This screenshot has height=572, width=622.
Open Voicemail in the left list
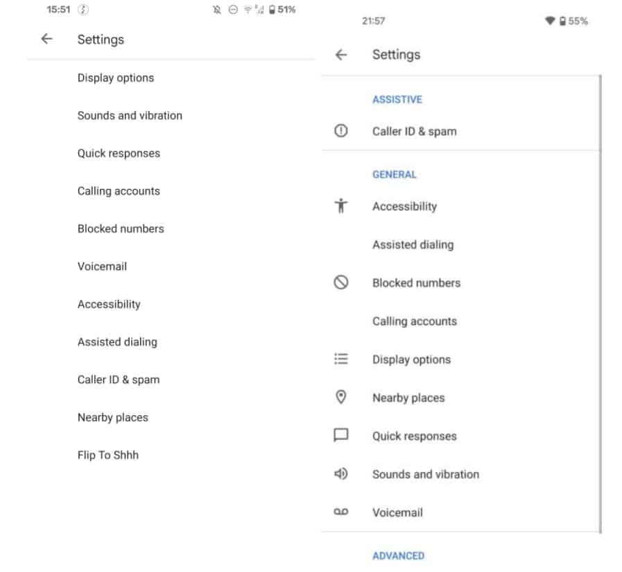coord(102,267)
